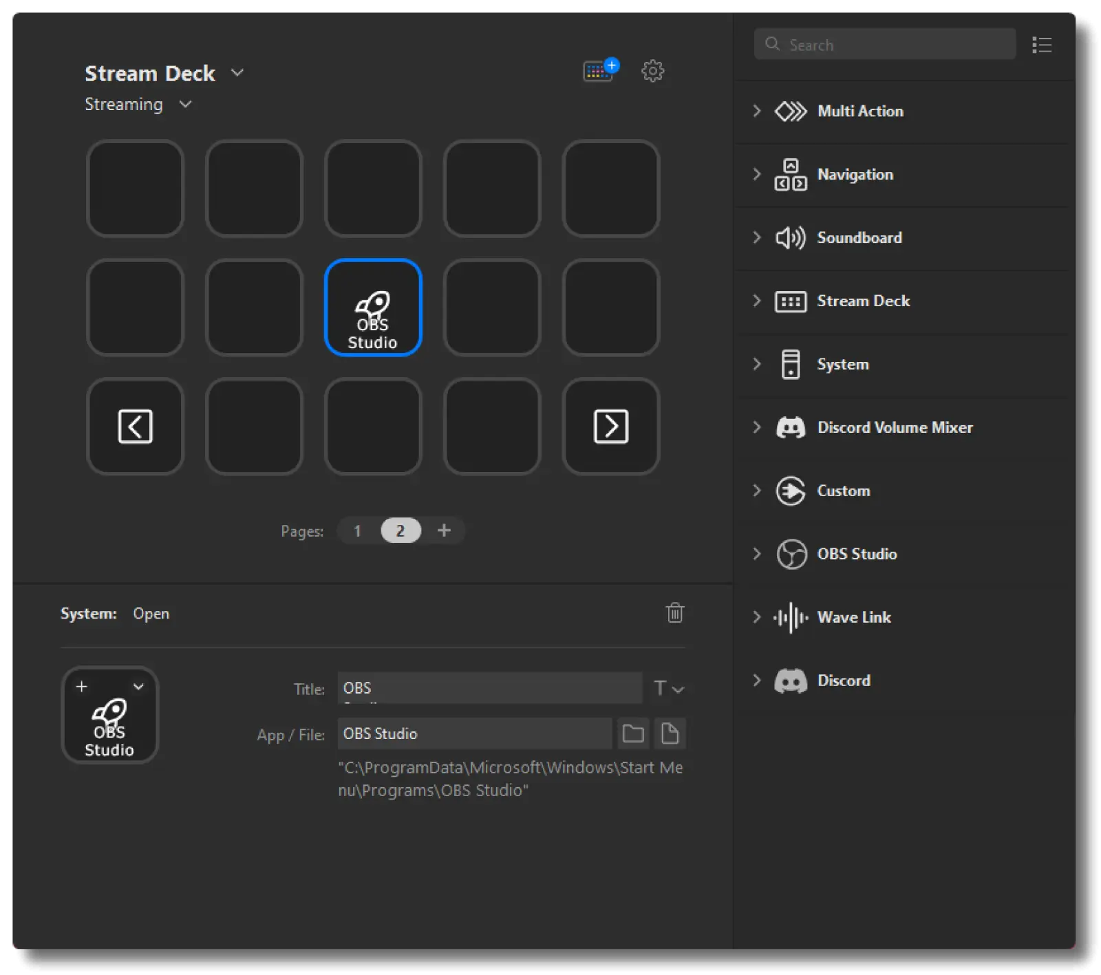Open the key image preview thumbnail

click(x=109, y=715)
